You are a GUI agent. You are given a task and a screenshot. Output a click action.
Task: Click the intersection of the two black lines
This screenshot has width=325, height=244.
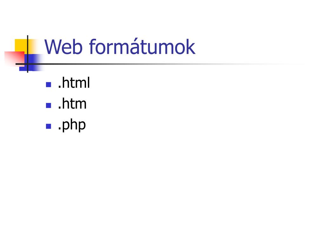point(28,64)
